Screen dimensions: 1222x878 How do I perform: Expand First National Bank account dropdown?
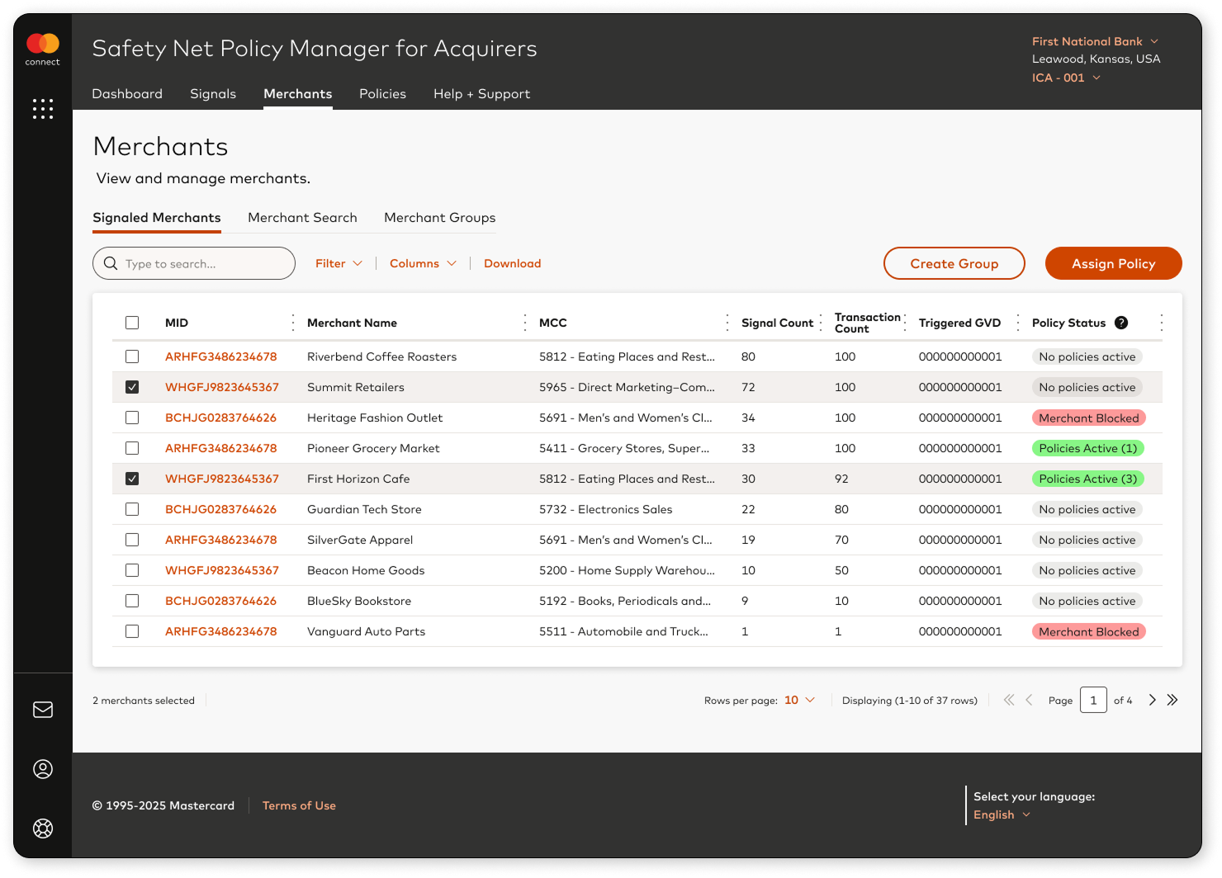click(1096, 41)
